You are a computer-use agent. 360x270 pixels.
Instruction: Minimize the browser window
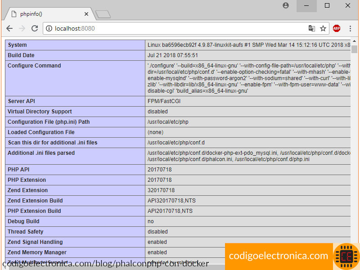(306, 6)
